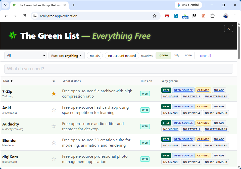This screenshot has width=241, height=169.
Task: Reload the current page
Action: pyautogui.click(x=24, y=16)
